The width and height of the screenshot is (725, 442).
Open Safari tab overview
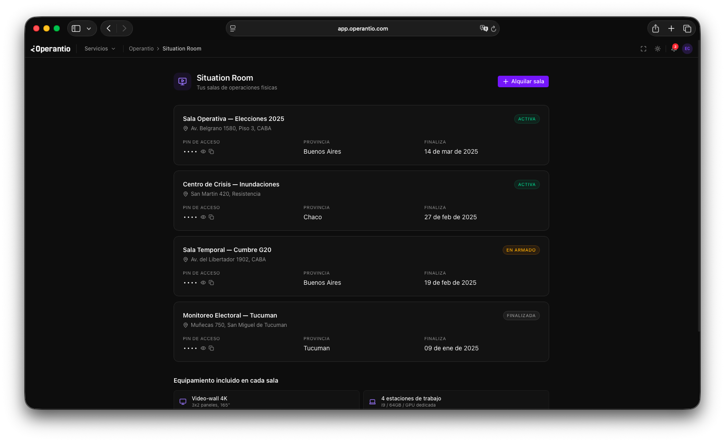687,28
